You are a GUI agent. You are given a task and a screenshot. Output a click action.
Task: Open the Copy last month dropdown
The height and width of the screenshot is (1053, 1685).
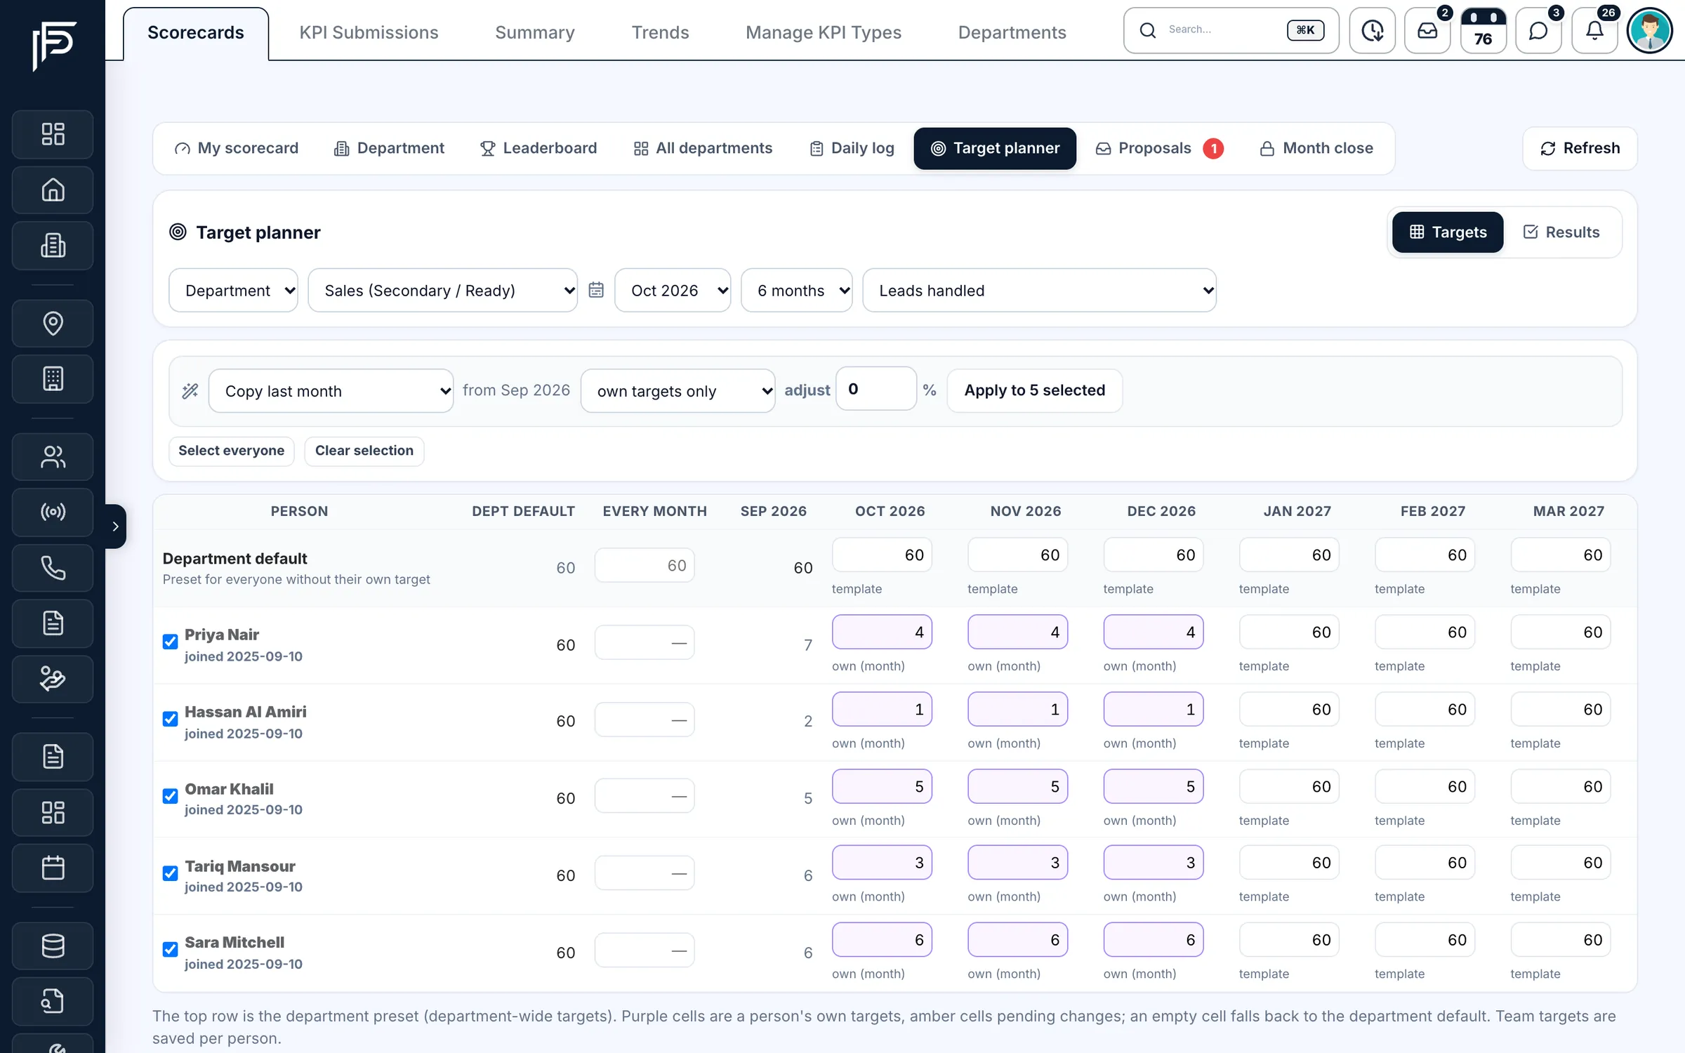[331, 391]
